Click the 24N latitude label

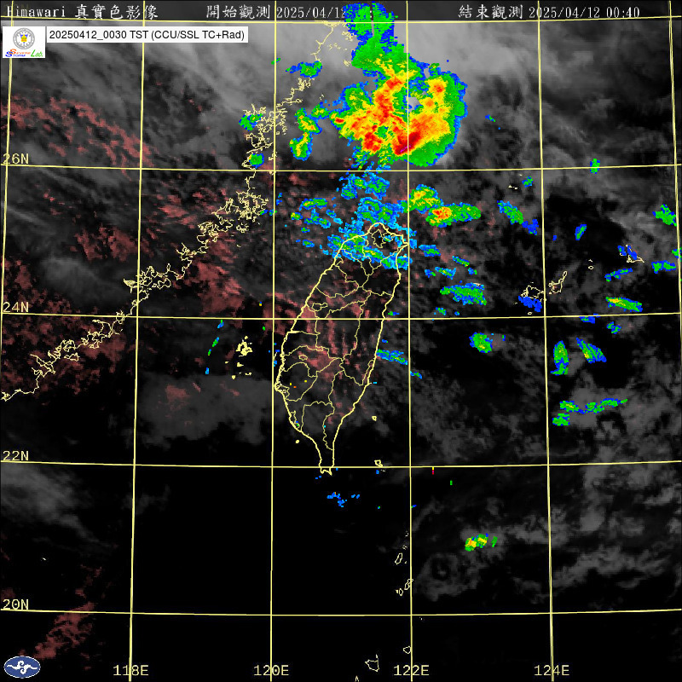[x=15, y=307]
